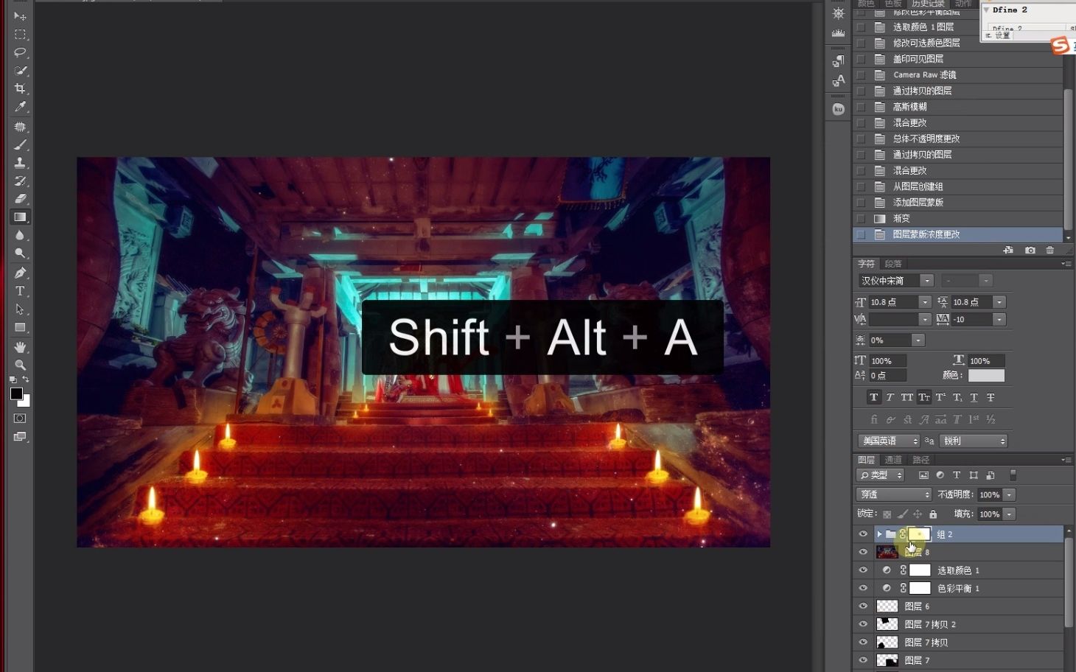The image size is (1076, 672).
Task: Hide the 图层 8 layer
Action: point(863,552)
